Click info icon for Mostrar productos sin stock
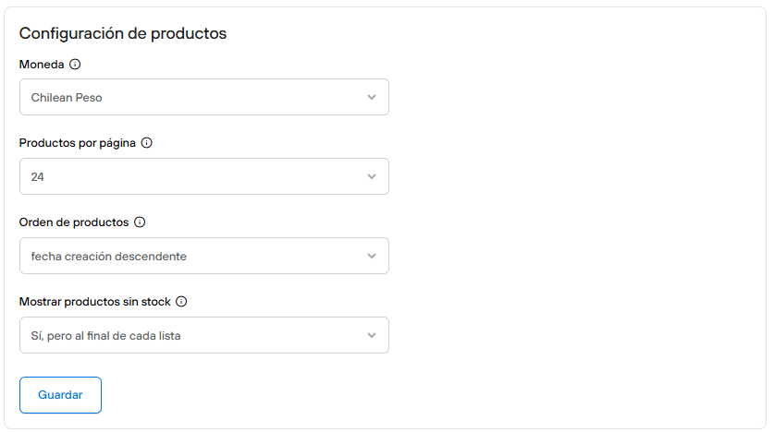The image size is (774, 432). point(181,302)
